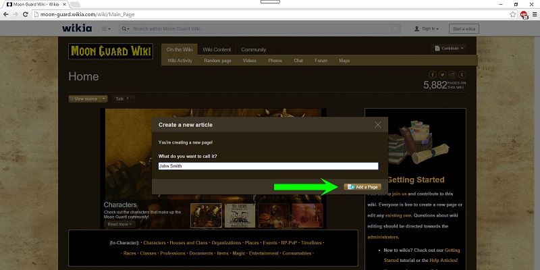Screen dimensions: 540x270
Task: Open the Entertainment link
Action: click(x=264, y=253)
